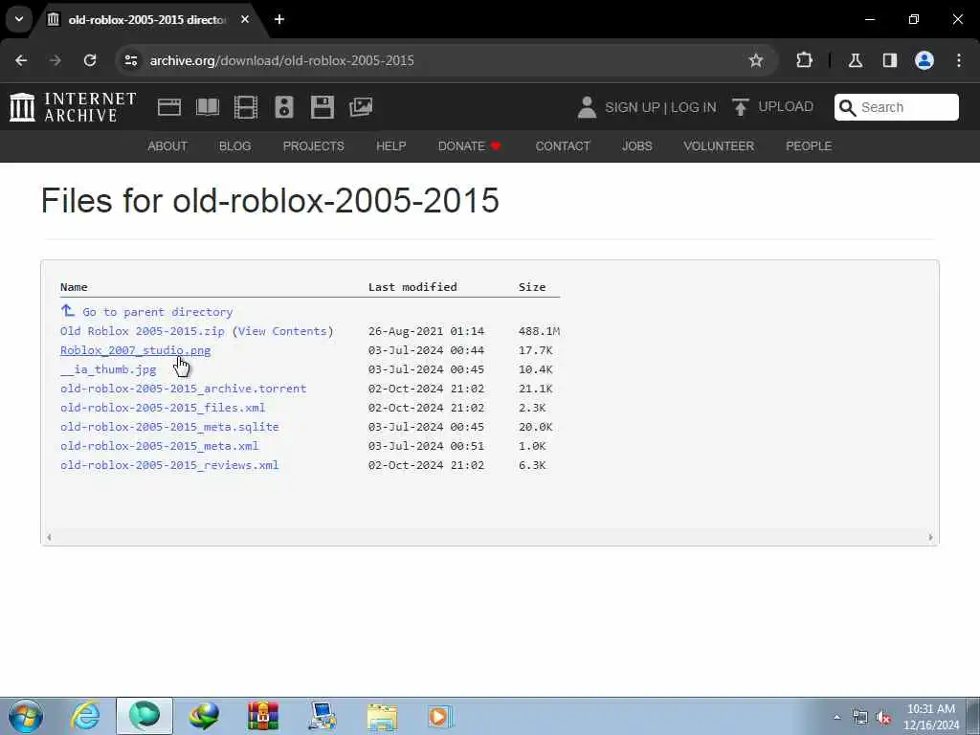Click the taskbar clock showing 10:31 AM
This screenshot has height=735, width=980.
(x=931, y=717)
